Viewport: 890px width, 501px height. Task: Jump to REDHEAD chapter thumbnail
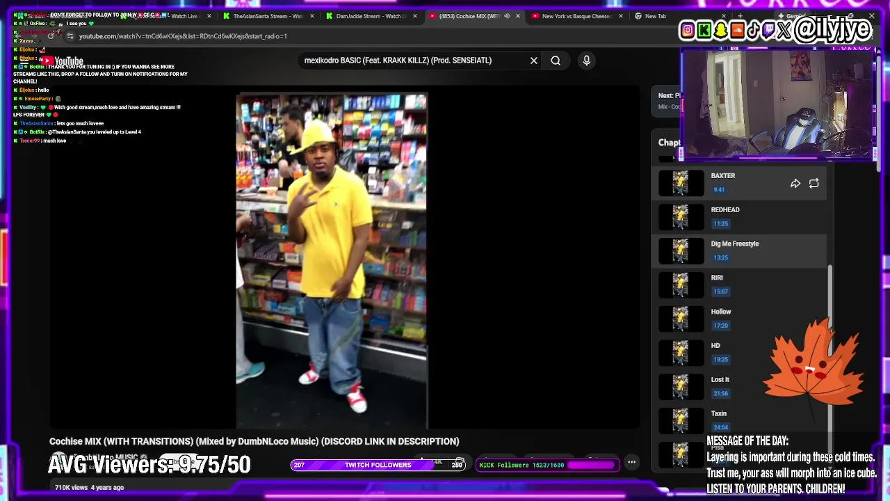point(681,217)
